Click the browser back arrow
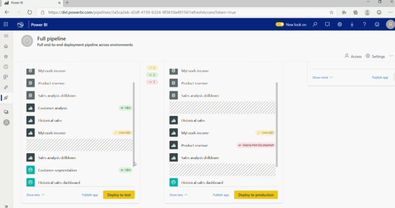Image resolution: width=395 pixels, height=208 pixels. tap(7, 12)
